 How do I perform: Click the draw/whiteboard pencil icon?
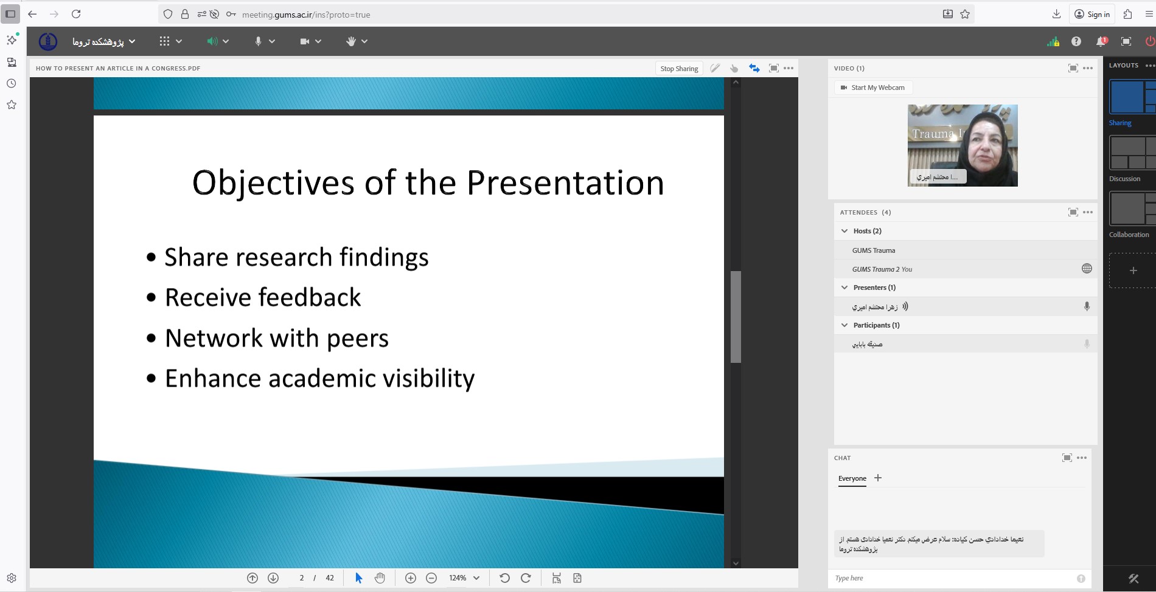[x=715, y=68]
